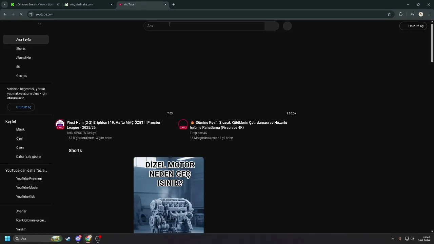Open Geçmiş in the sidebar
The height and width of the screenshot is (244, 434).
(x=26, y=76)
